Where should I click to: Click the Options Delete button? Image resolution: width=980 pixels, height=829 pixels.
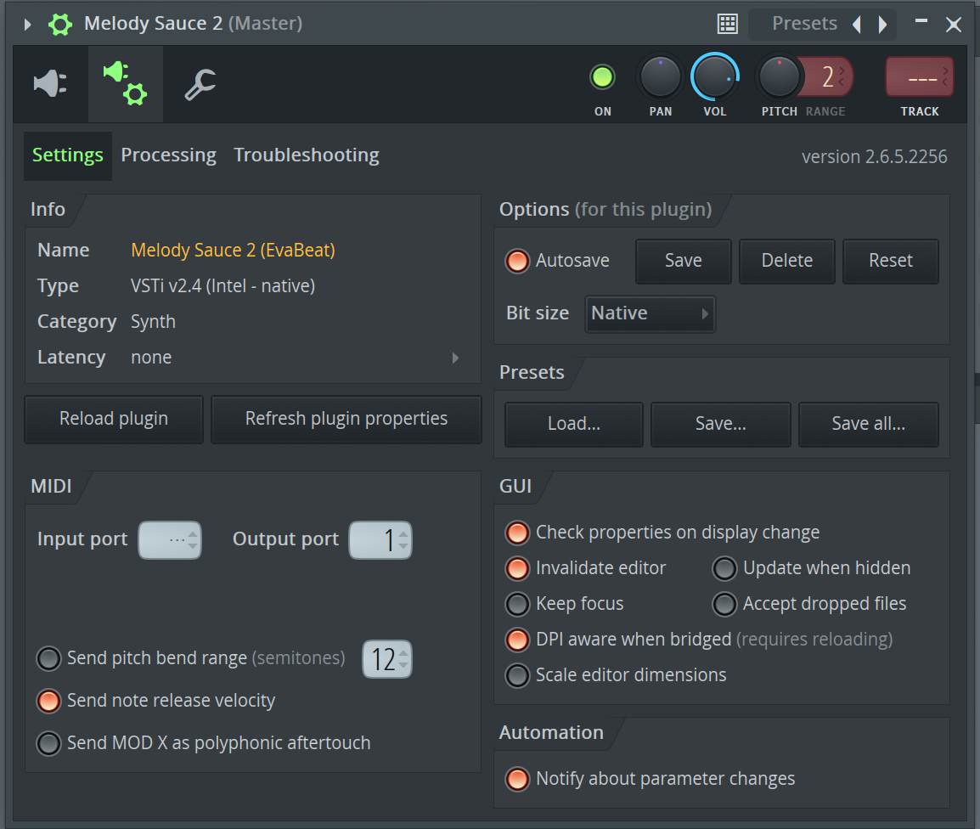pos(787,261)
